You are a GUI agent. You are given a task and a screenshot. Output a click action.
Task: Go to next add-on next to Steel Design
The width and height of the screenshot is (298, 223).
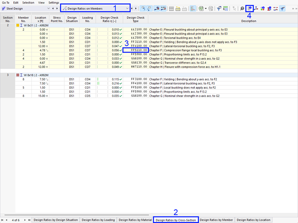[x=57, y=9]
